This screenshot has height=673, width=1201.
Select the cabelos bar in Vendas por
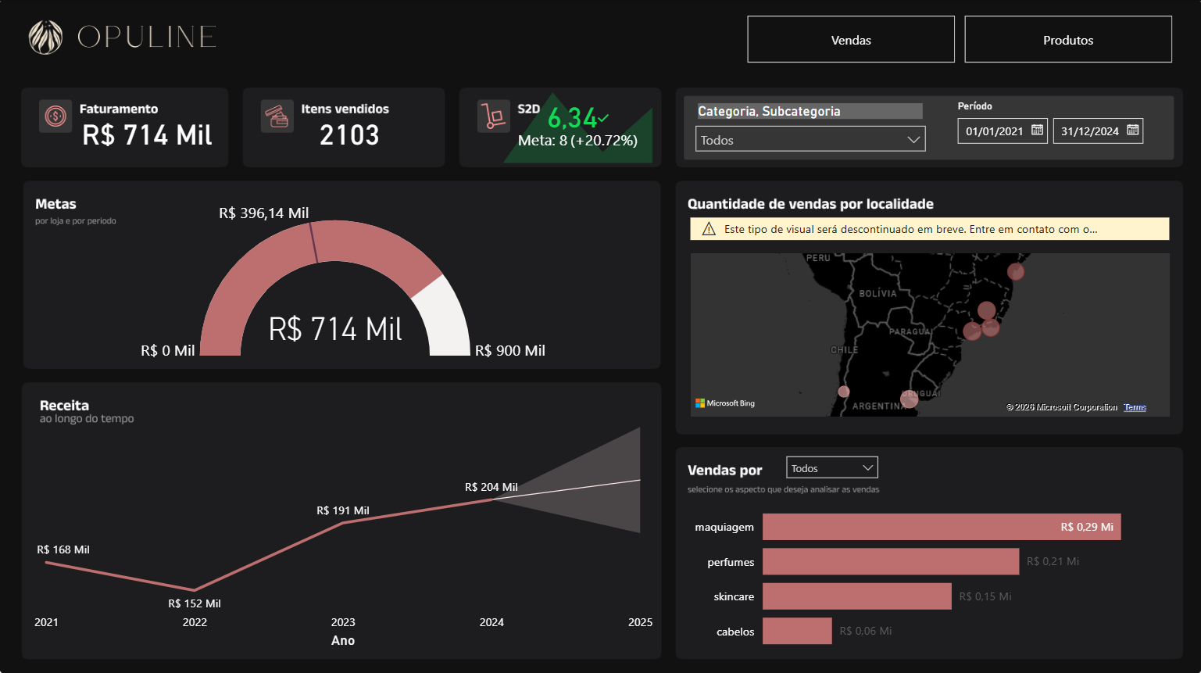[x=797, y=631]
